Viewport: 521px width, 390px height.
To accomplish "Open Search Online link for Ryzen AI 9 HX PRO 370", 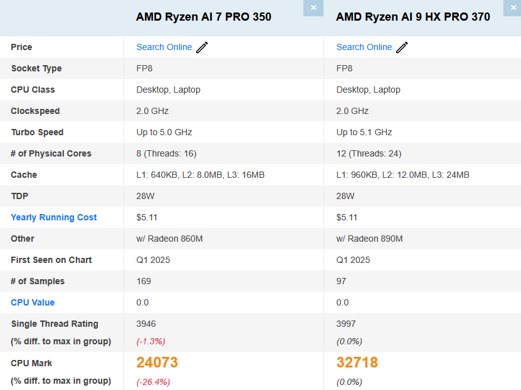I will pyautogui.click(x=364, y=47).
